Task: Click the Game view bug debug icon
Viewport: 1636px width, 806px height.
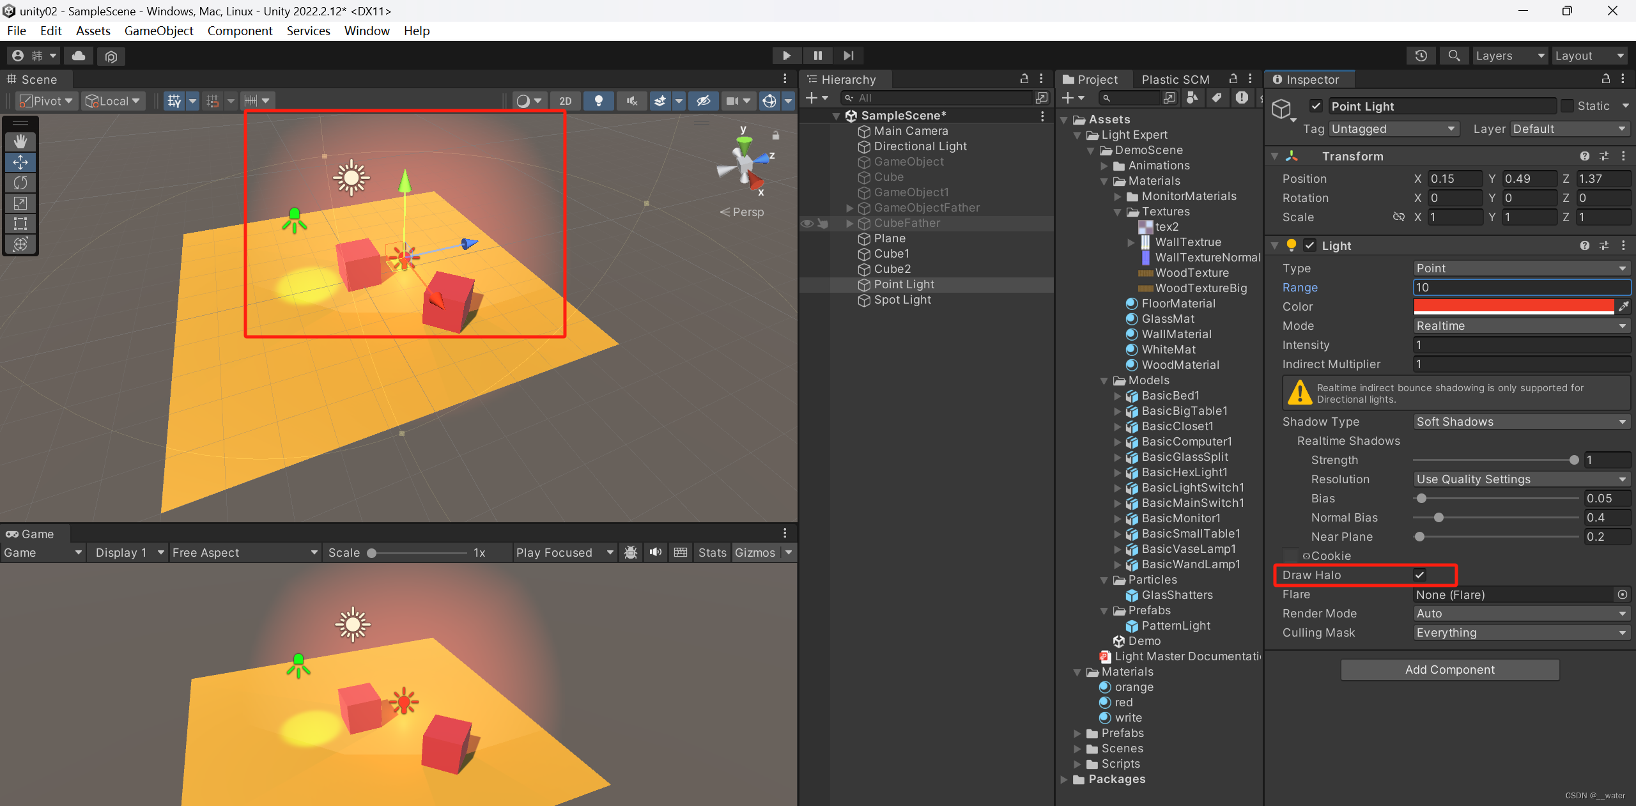Action: 631,552
